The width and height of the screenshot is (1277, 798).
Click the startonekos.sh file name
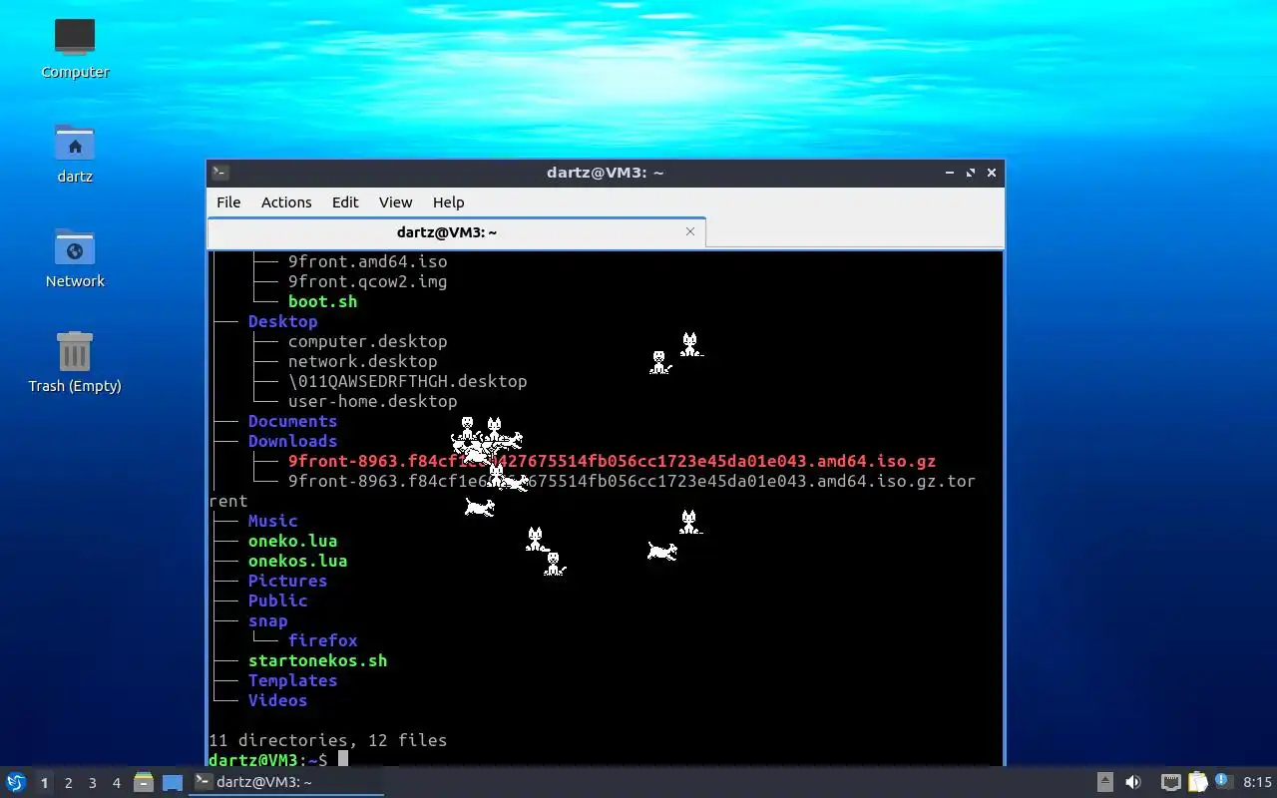coord(317,660)
